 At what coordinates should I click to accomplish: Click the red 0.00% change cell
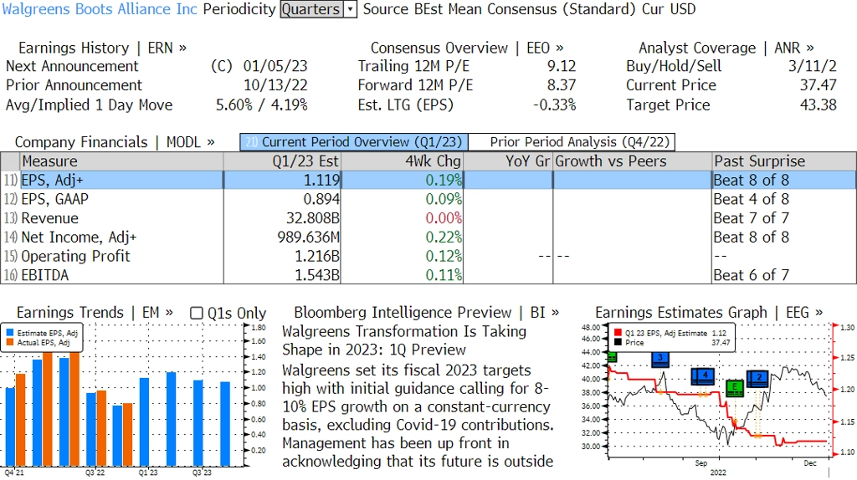coord(444,218)
